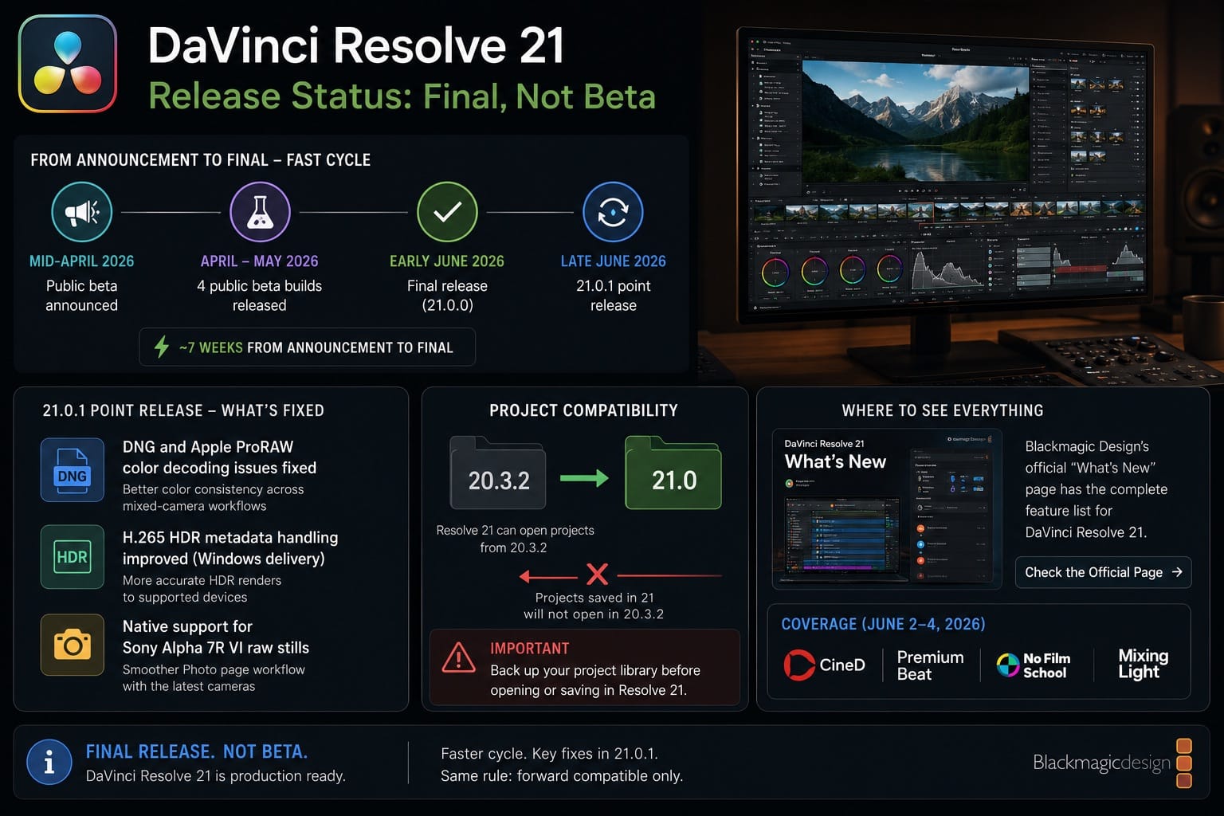This screenshot has width=1224, height=816.
Task: Click the DaVinci Resolve logo icon
Action: [68, 64]
